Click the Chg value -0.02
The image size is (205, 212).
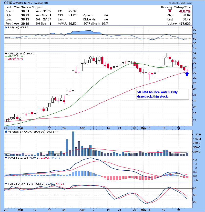pyautogui.click(x=187, y=15)
